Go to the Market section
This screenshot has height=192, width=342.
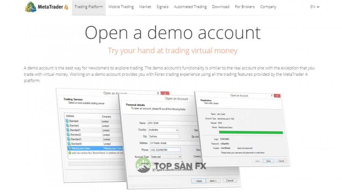coord(145,7)
